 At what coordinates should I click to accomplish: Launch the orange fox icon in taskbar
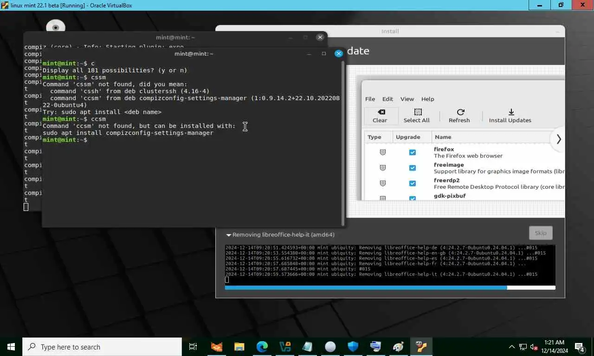pyautogui.click(x=217, y=347)
